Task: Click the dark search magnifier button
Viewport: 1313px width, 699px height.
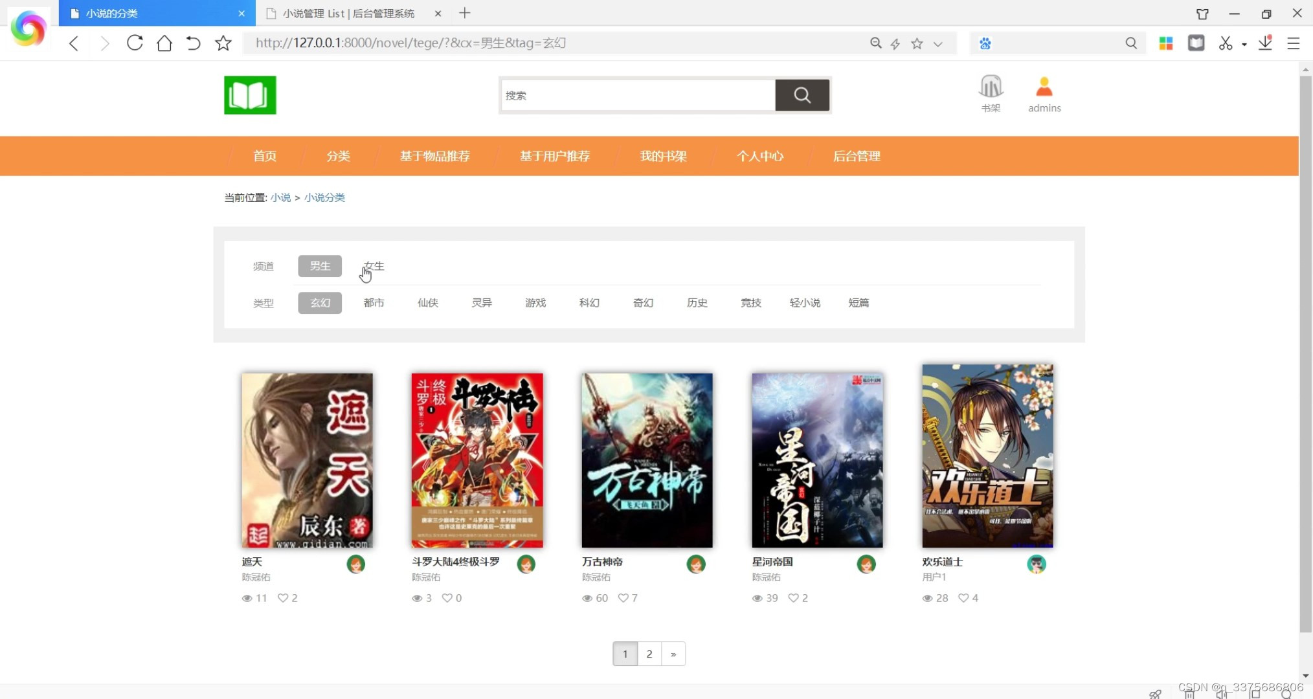Action: point(802,95)
